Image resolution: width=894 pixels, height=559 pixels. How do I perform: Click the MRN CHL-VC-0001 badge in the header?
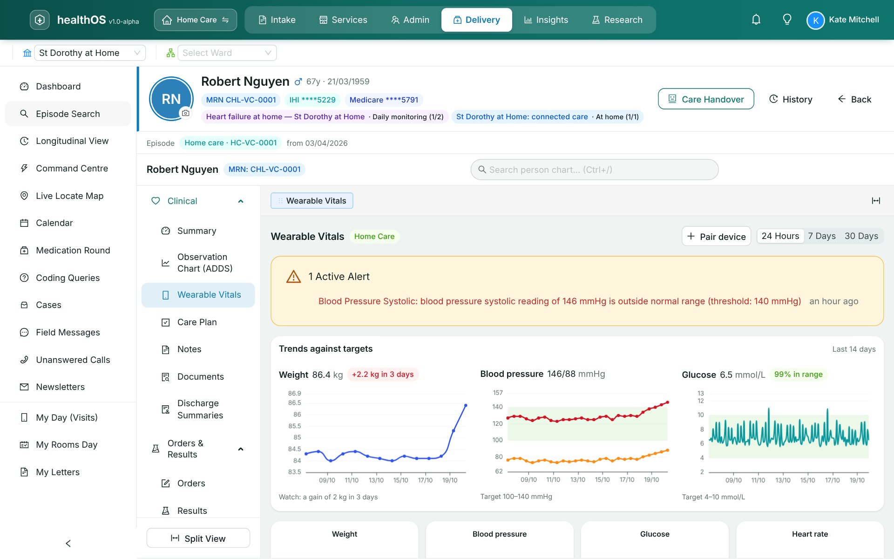pyautogui.click(x=241, y=100)
